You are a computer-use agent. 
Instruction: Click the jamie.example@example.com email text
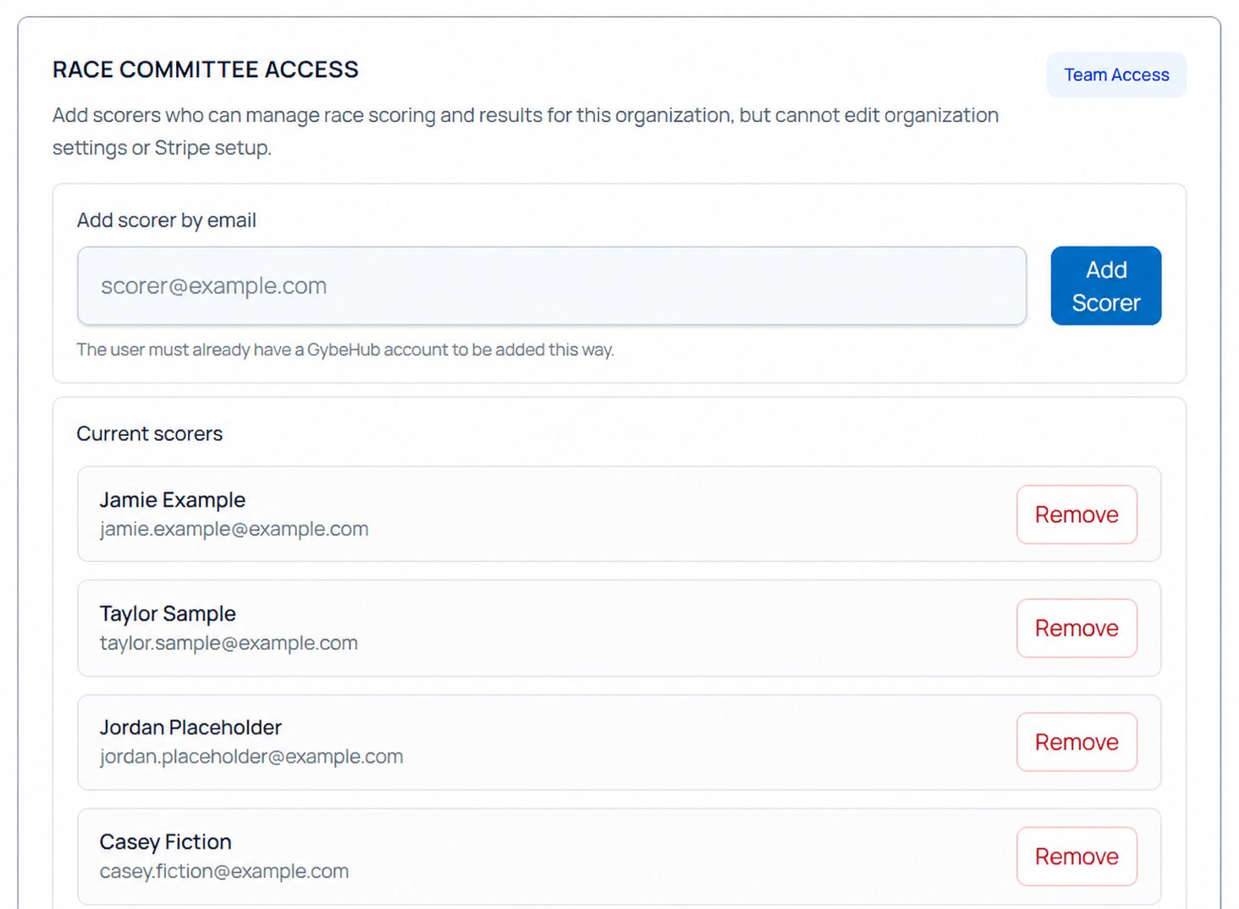(234, 529)
